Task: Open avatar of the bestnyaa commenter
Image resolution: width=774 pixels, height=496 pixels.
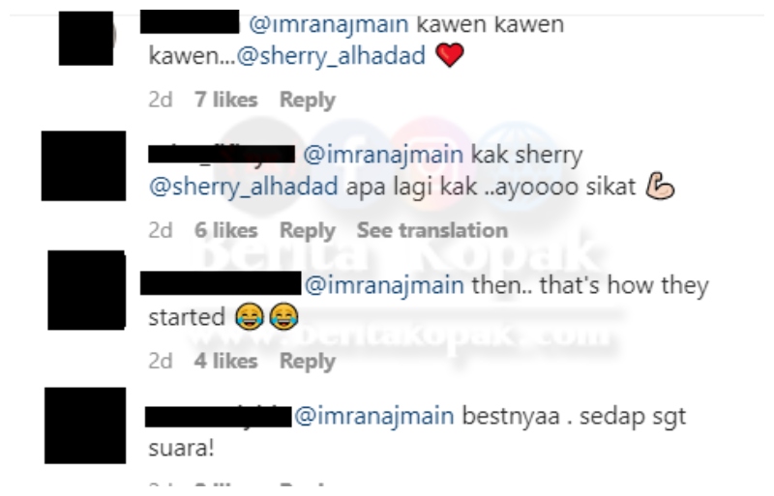Action: [85, 425]
